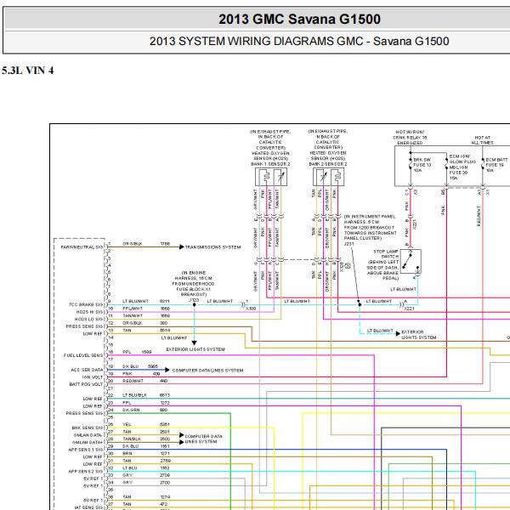The height and width of the screenshot is (510, 510).
Task: Click the arrowhead at the DK BLU pin 18 wire
Action: pyautogui.click(x=167, y=370)
